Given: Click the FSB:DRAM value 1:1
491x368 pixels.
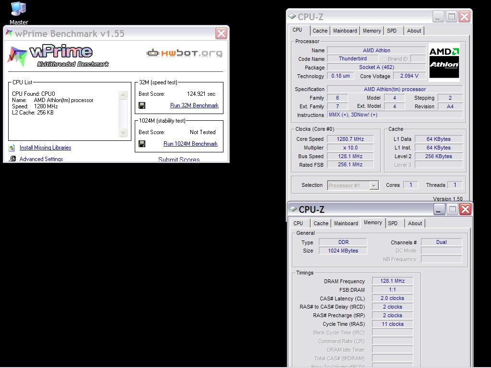Looking at the screenshot, I should pyautogui.click(x=392, y=290).
